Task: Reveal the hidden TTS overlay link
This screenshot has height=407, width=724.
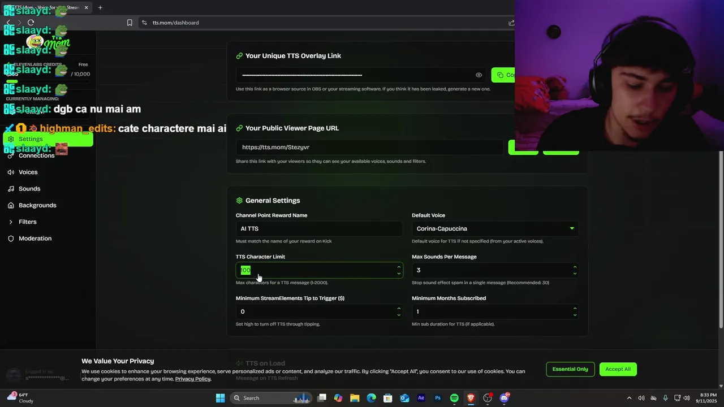Action: pos(479,75)
